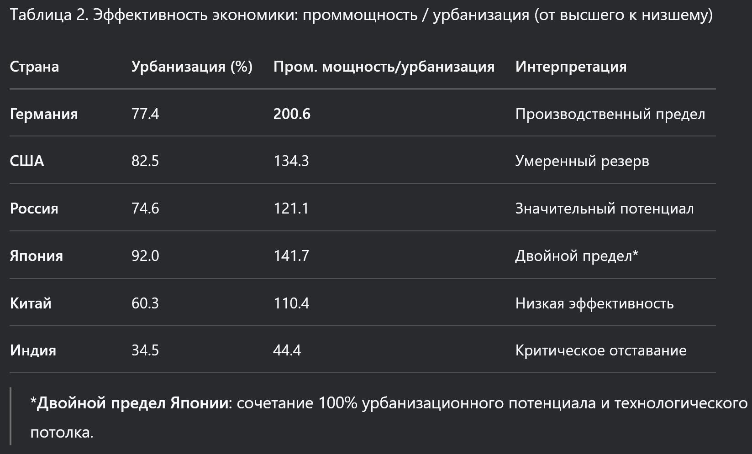Click 'Значительный потенциал' cell

click(x=605, y=209)
